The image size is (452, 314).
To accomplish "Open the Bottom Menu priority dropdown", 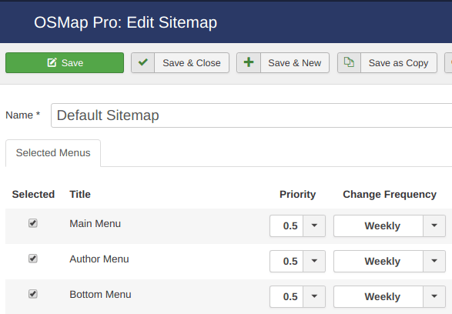I will (x=297, y=297).
